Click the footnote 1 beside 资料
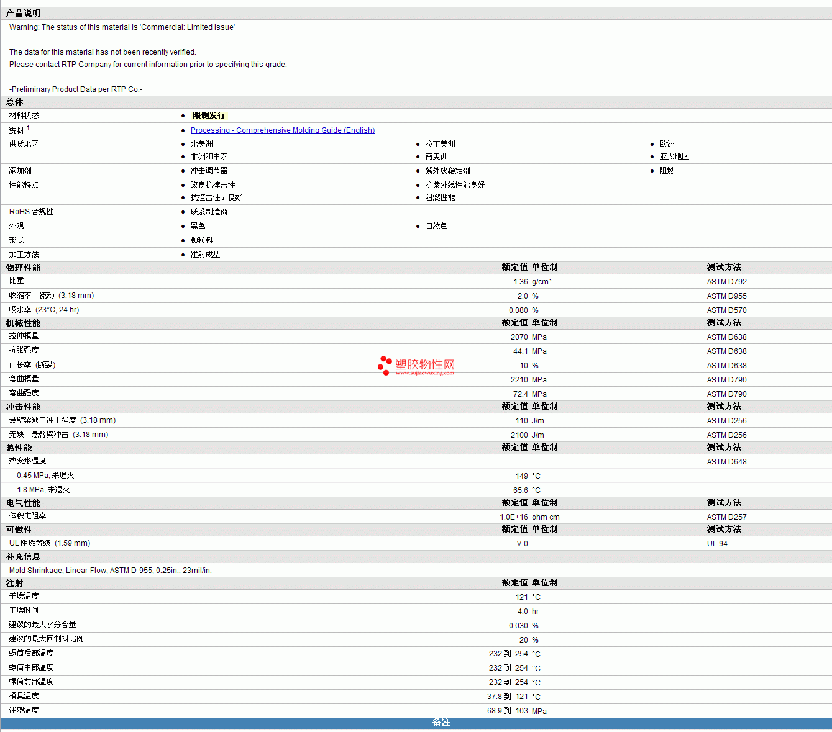832x732 pixels. pyautogui.click(x=28, y=128)
